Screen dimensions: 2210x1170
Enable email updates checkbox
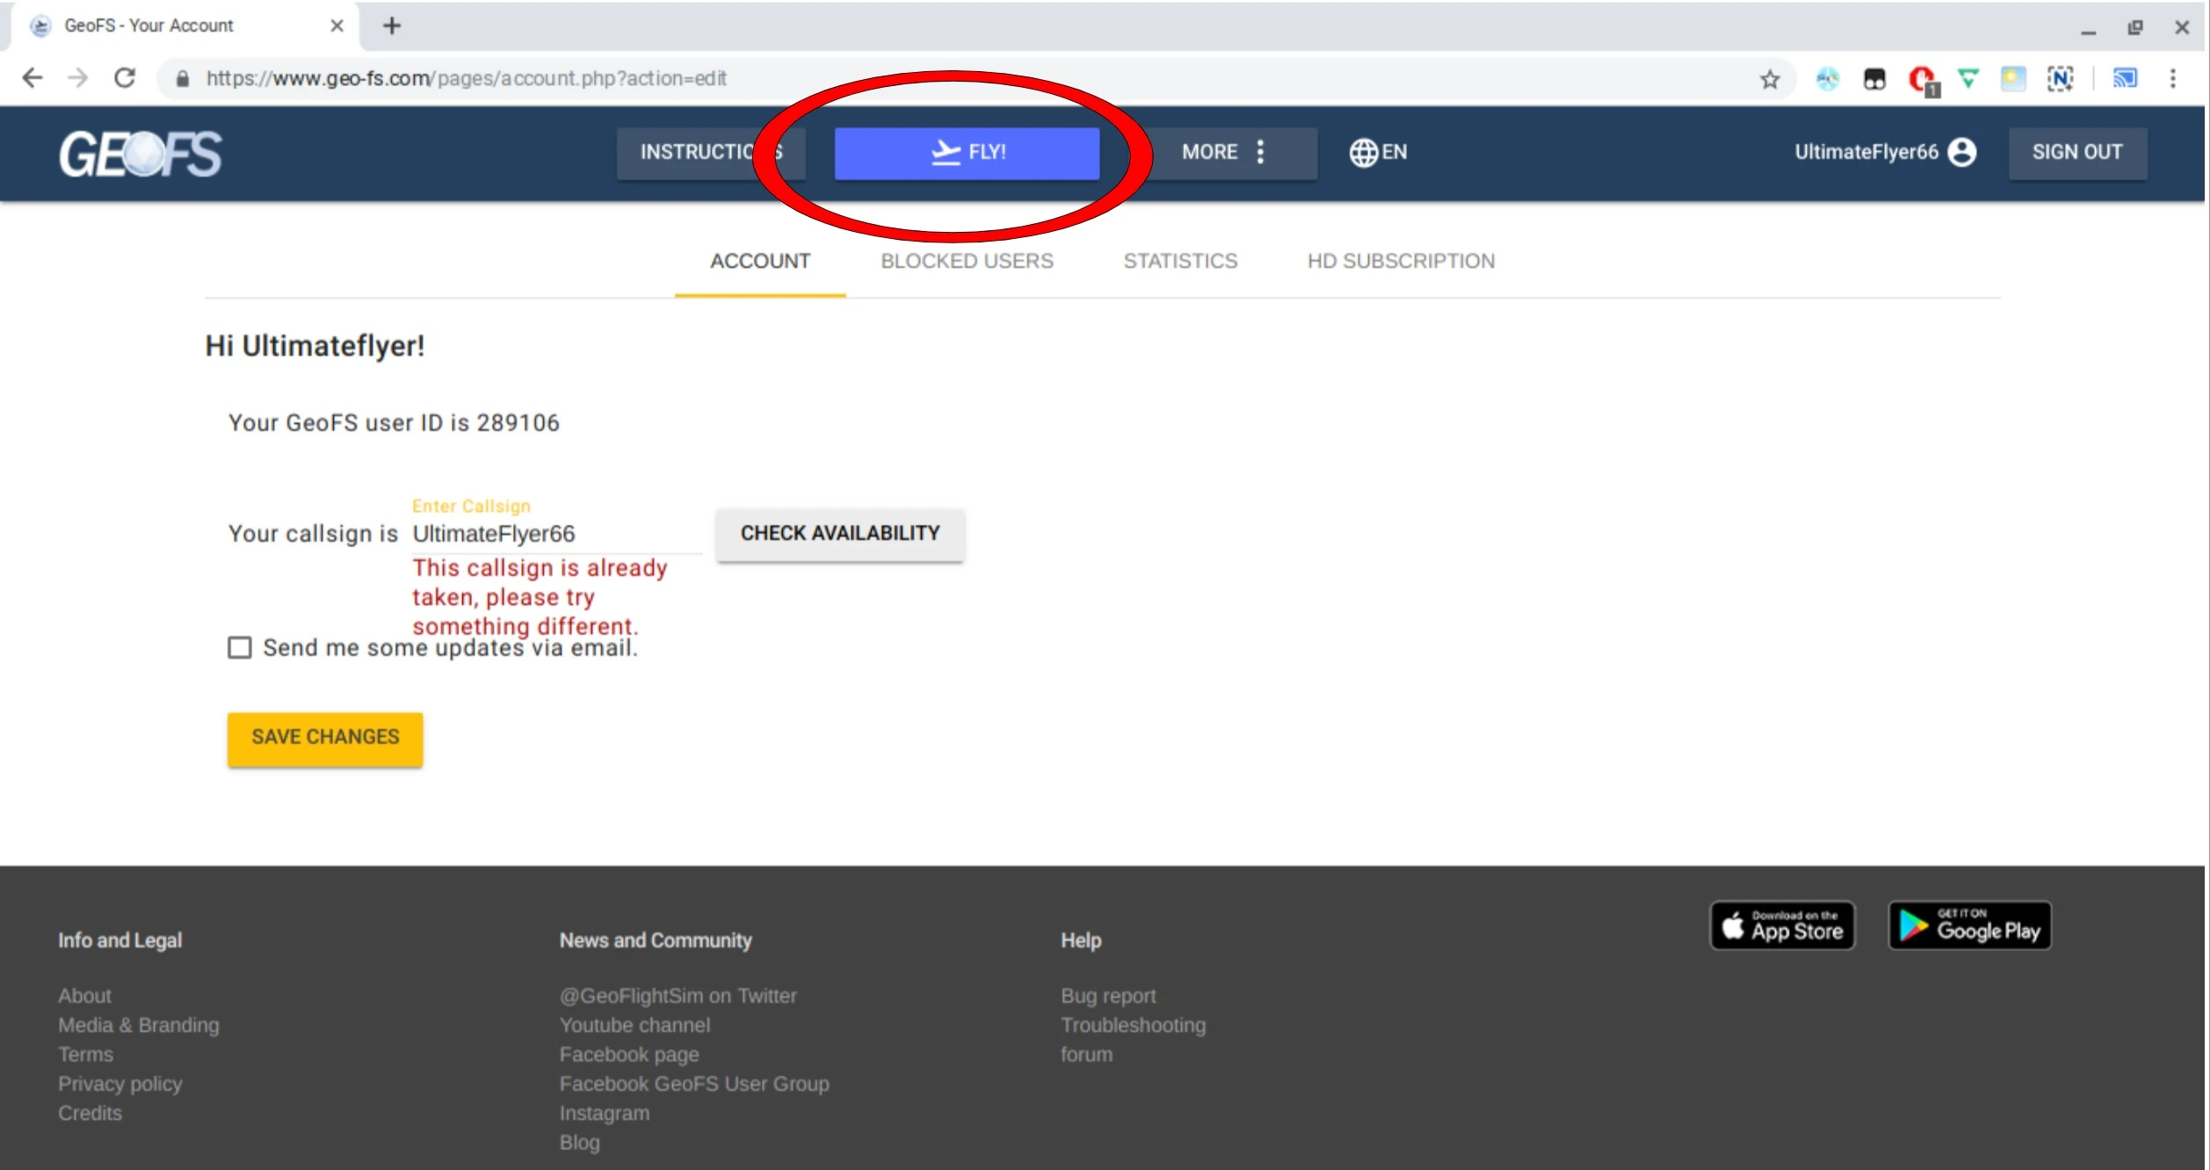coord(240,648)
